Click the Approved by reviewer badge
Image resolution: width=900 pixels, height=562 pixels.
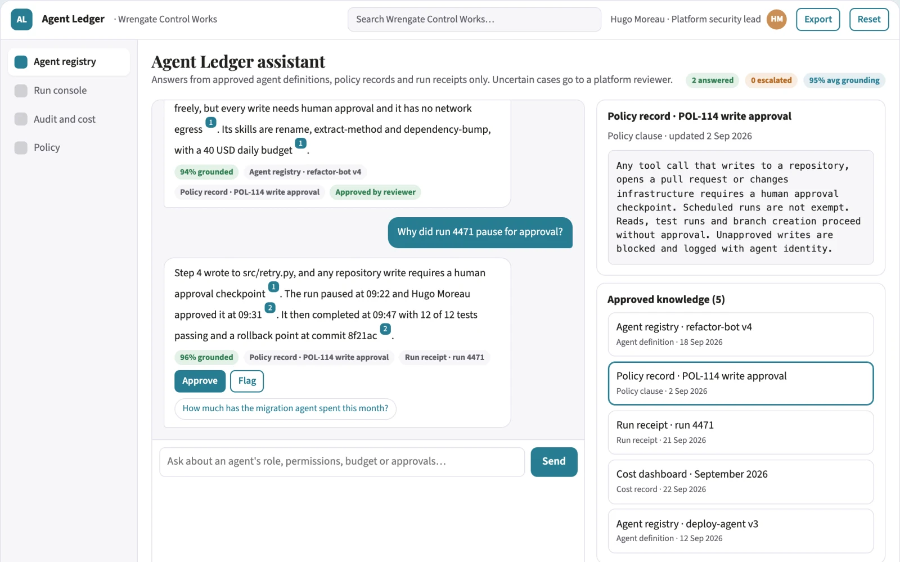[x=375, y=192]
